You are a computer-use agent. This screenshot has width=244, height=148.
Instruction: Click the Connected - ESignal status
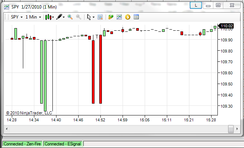[x=63, y=144]
